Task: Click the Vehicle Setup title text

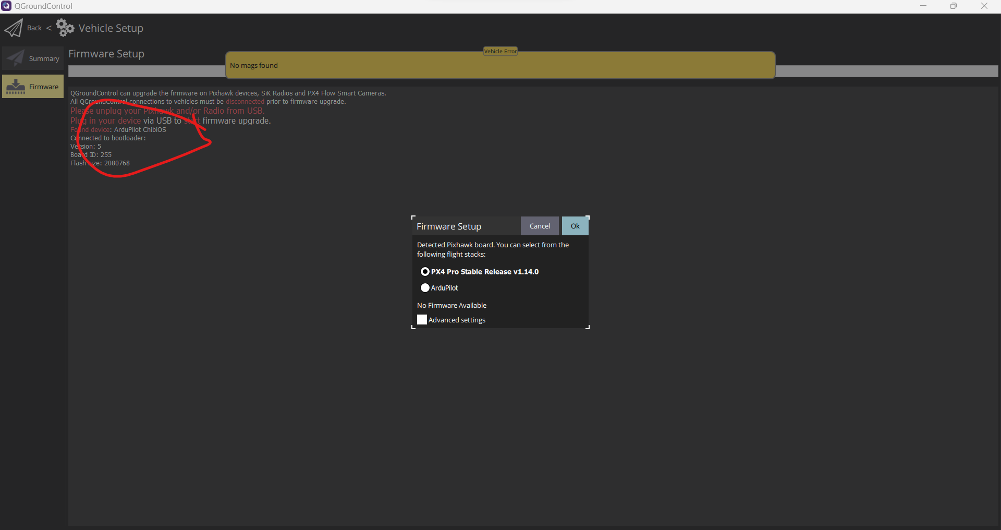Action: pyautogui.click(x=111, y=28)
